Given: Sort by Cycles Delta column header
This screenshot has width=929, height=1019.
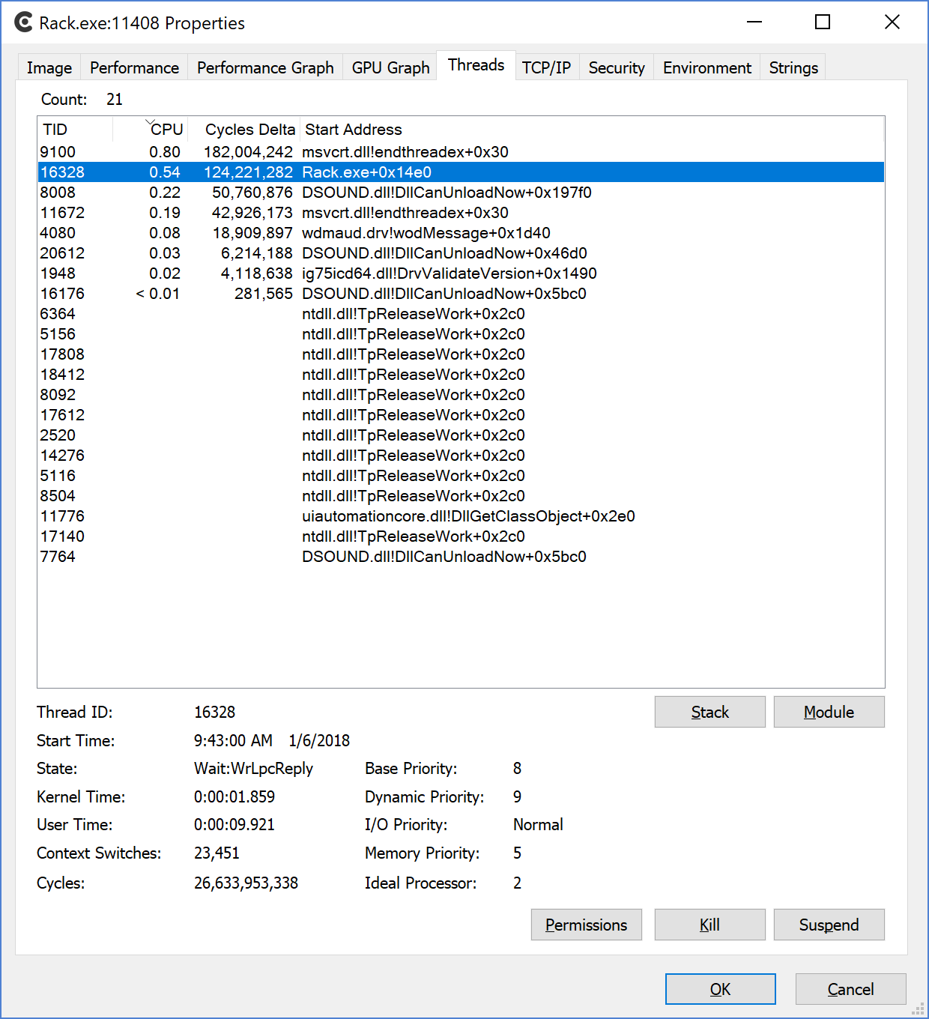Looking at the screenshot, I should tap(243, 130).
